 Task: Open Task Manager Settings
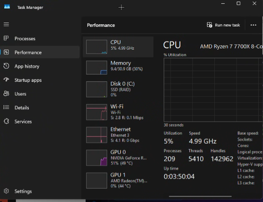pos(40,191)
